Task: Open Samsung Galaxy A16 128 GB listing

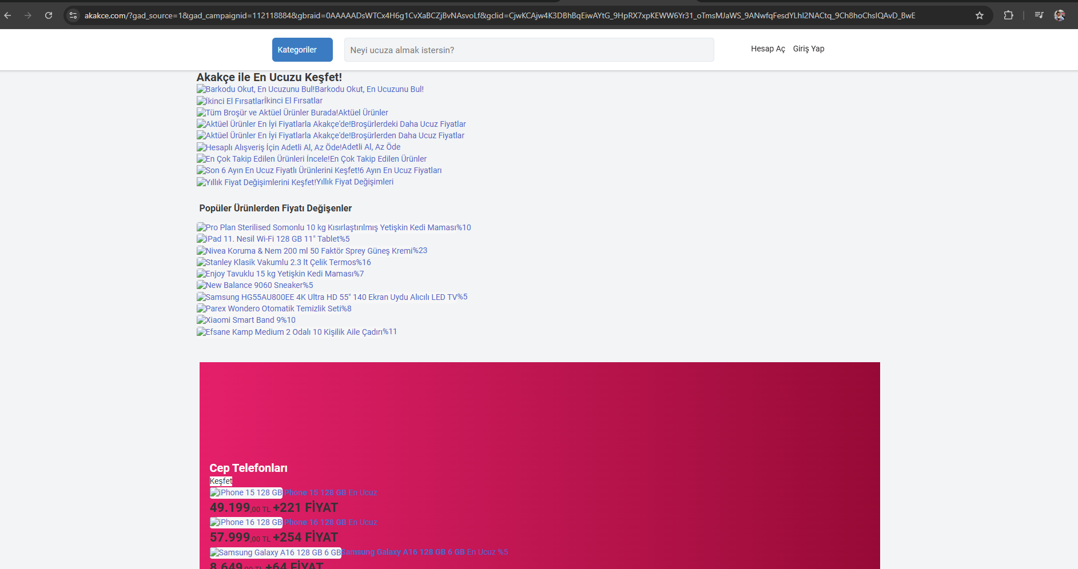Action: [359, 552]
